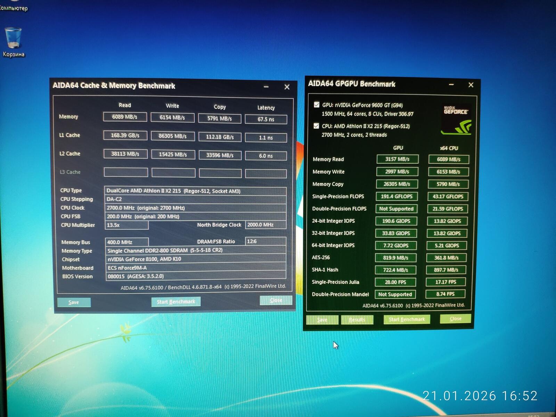
Task: Click the Memory Bus value 400.0 MHz
Action: (x=127, y=242)
